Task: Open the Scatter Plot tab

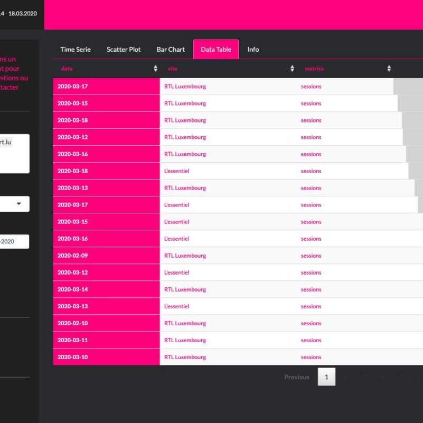Action: 124,49
